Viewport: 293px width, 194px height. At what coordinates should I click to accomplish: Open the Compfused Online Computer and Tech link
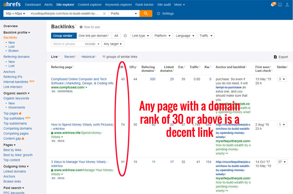pyautogui.click(x=82, y=81)
